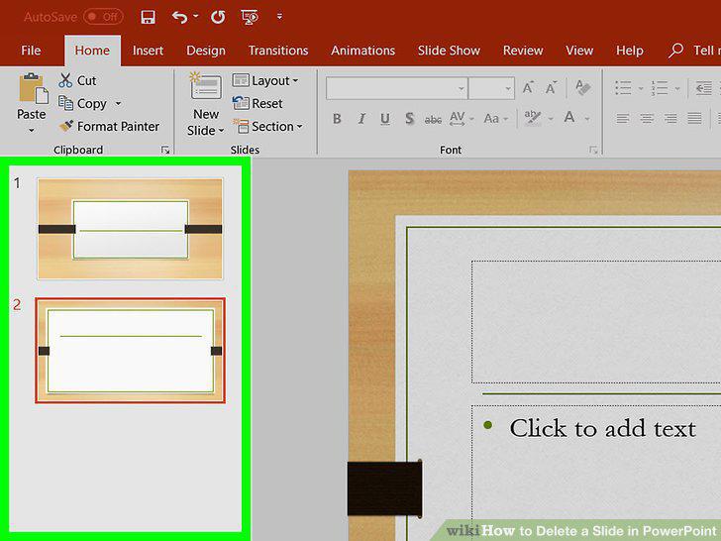Select slide 2 thumbnail

click(130, 350)
